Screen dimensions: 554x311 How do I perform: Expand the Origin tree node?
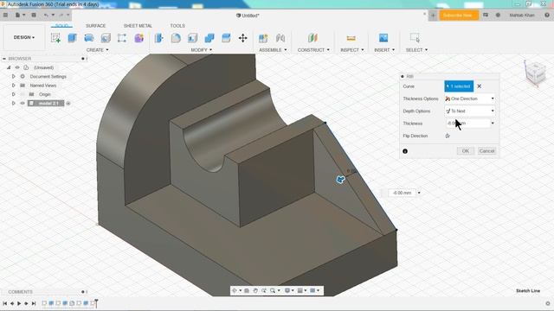coord(14,94)
